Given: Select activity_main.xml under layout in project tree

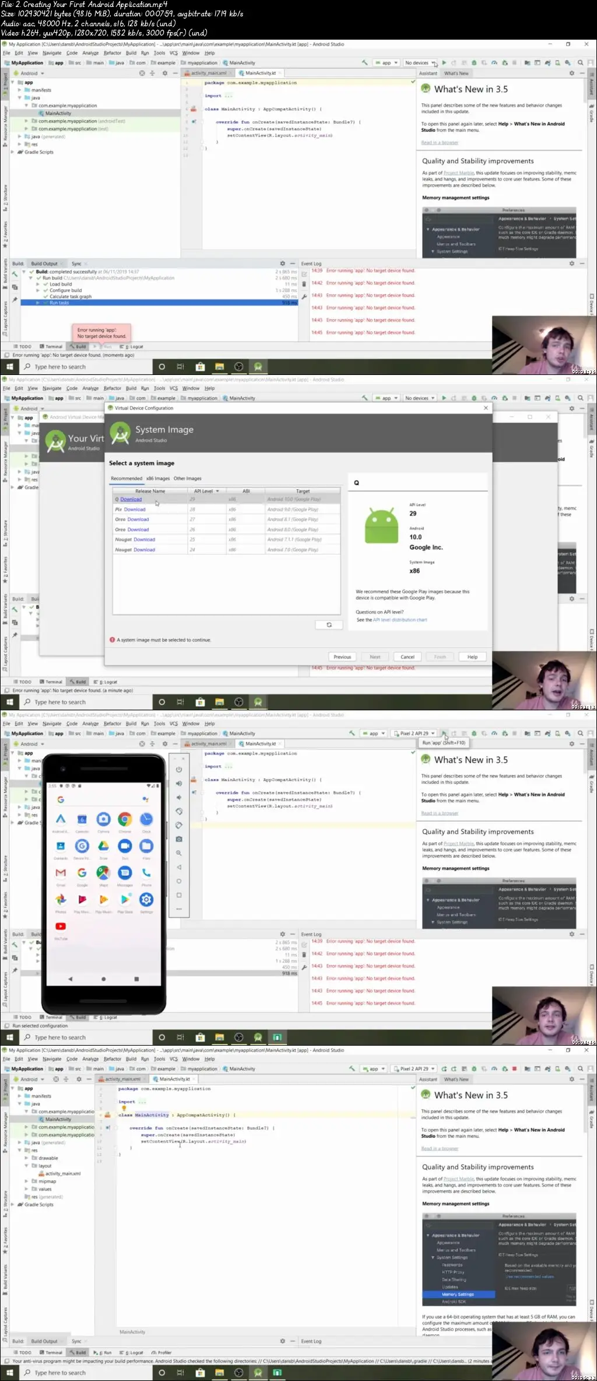Looking at the screenshot, I should coord(59,1173).
